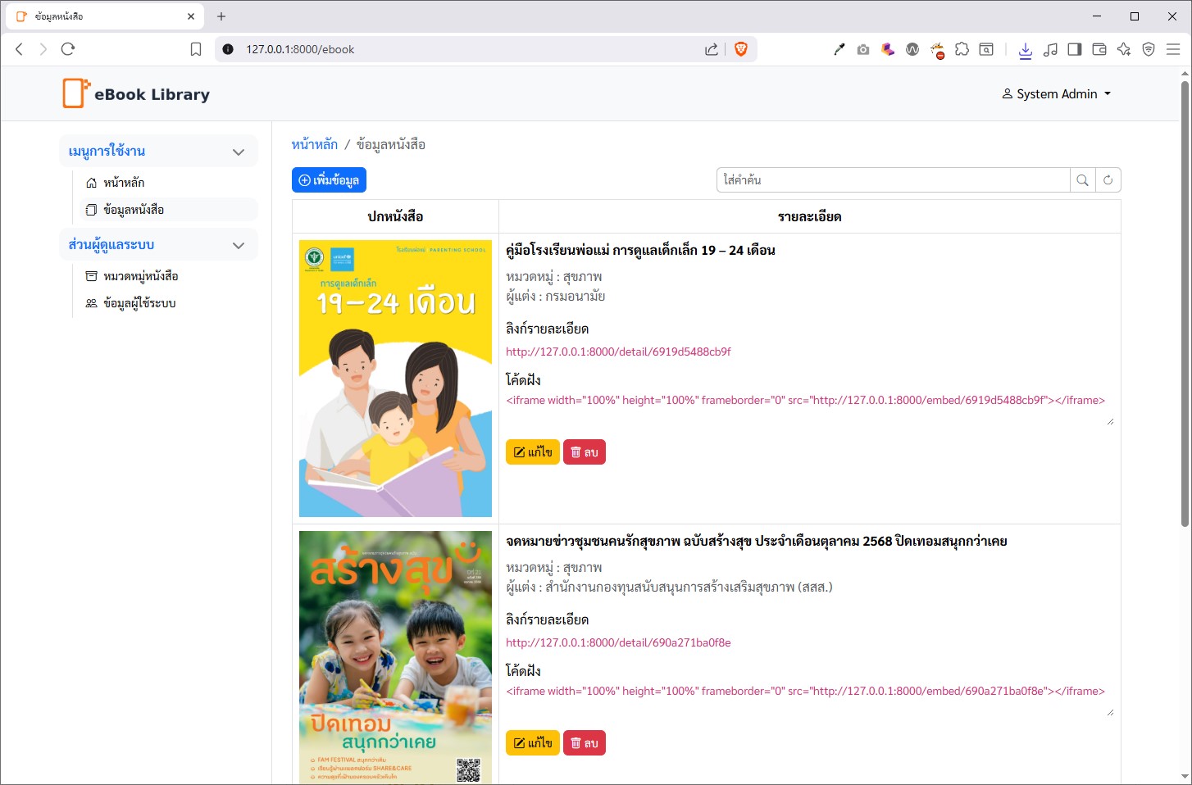Screen dimensions: 1192x785
Task: Collapse the เมนูการใช้งาน section
Action: pos(239,152)
